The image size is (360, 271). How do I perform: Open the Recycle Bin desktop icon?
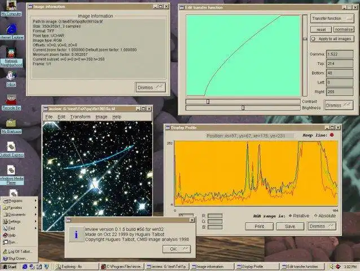click(x=11, y=102)
